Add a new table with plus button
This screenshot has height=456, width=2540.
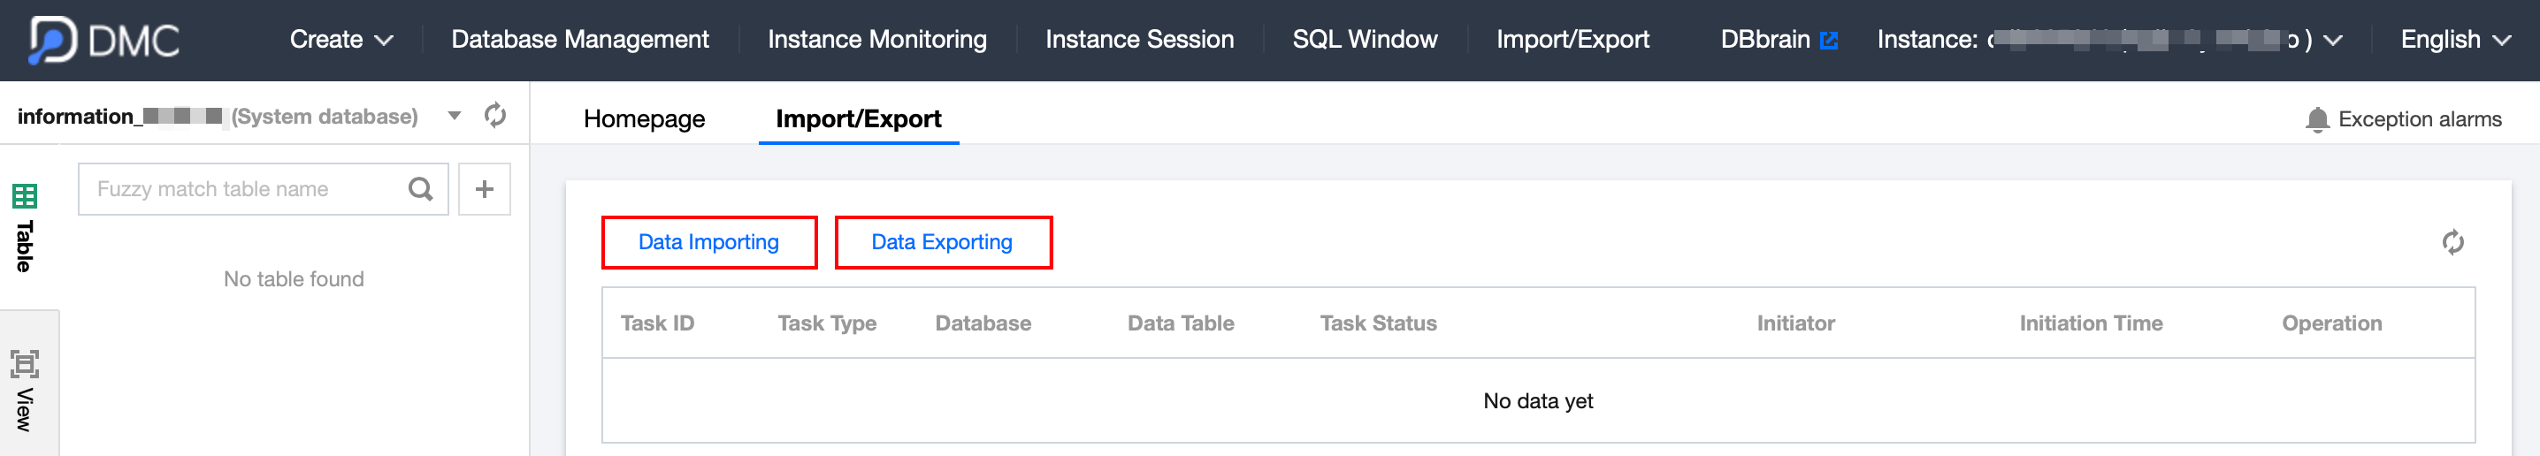click(x=484, y=189)
